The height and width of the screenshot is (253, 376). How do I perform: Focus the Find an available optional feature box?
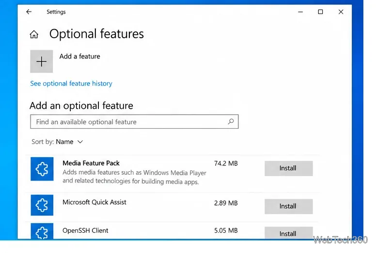(x=134, y=121)
